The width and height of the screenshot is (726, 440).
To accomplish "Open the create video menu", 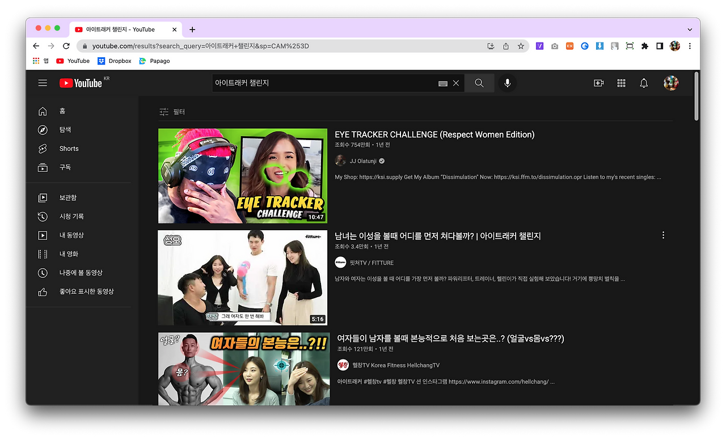I will 598,83.
